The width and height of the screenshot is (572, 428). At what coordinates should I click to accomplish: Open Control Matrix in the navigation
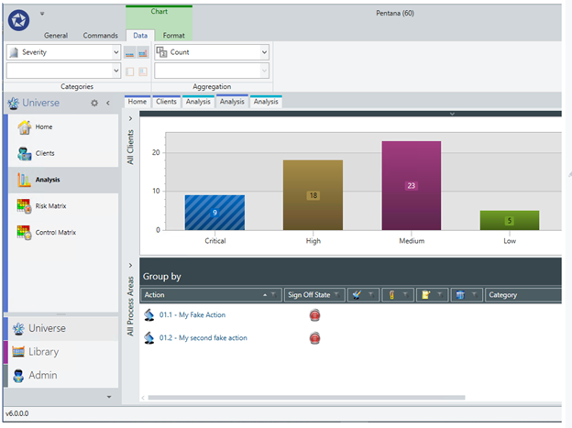tap(63, 233)
